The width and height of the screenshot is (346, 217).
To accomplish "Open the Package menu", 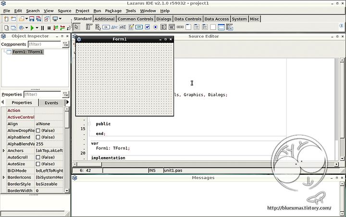I will point(113,11).
